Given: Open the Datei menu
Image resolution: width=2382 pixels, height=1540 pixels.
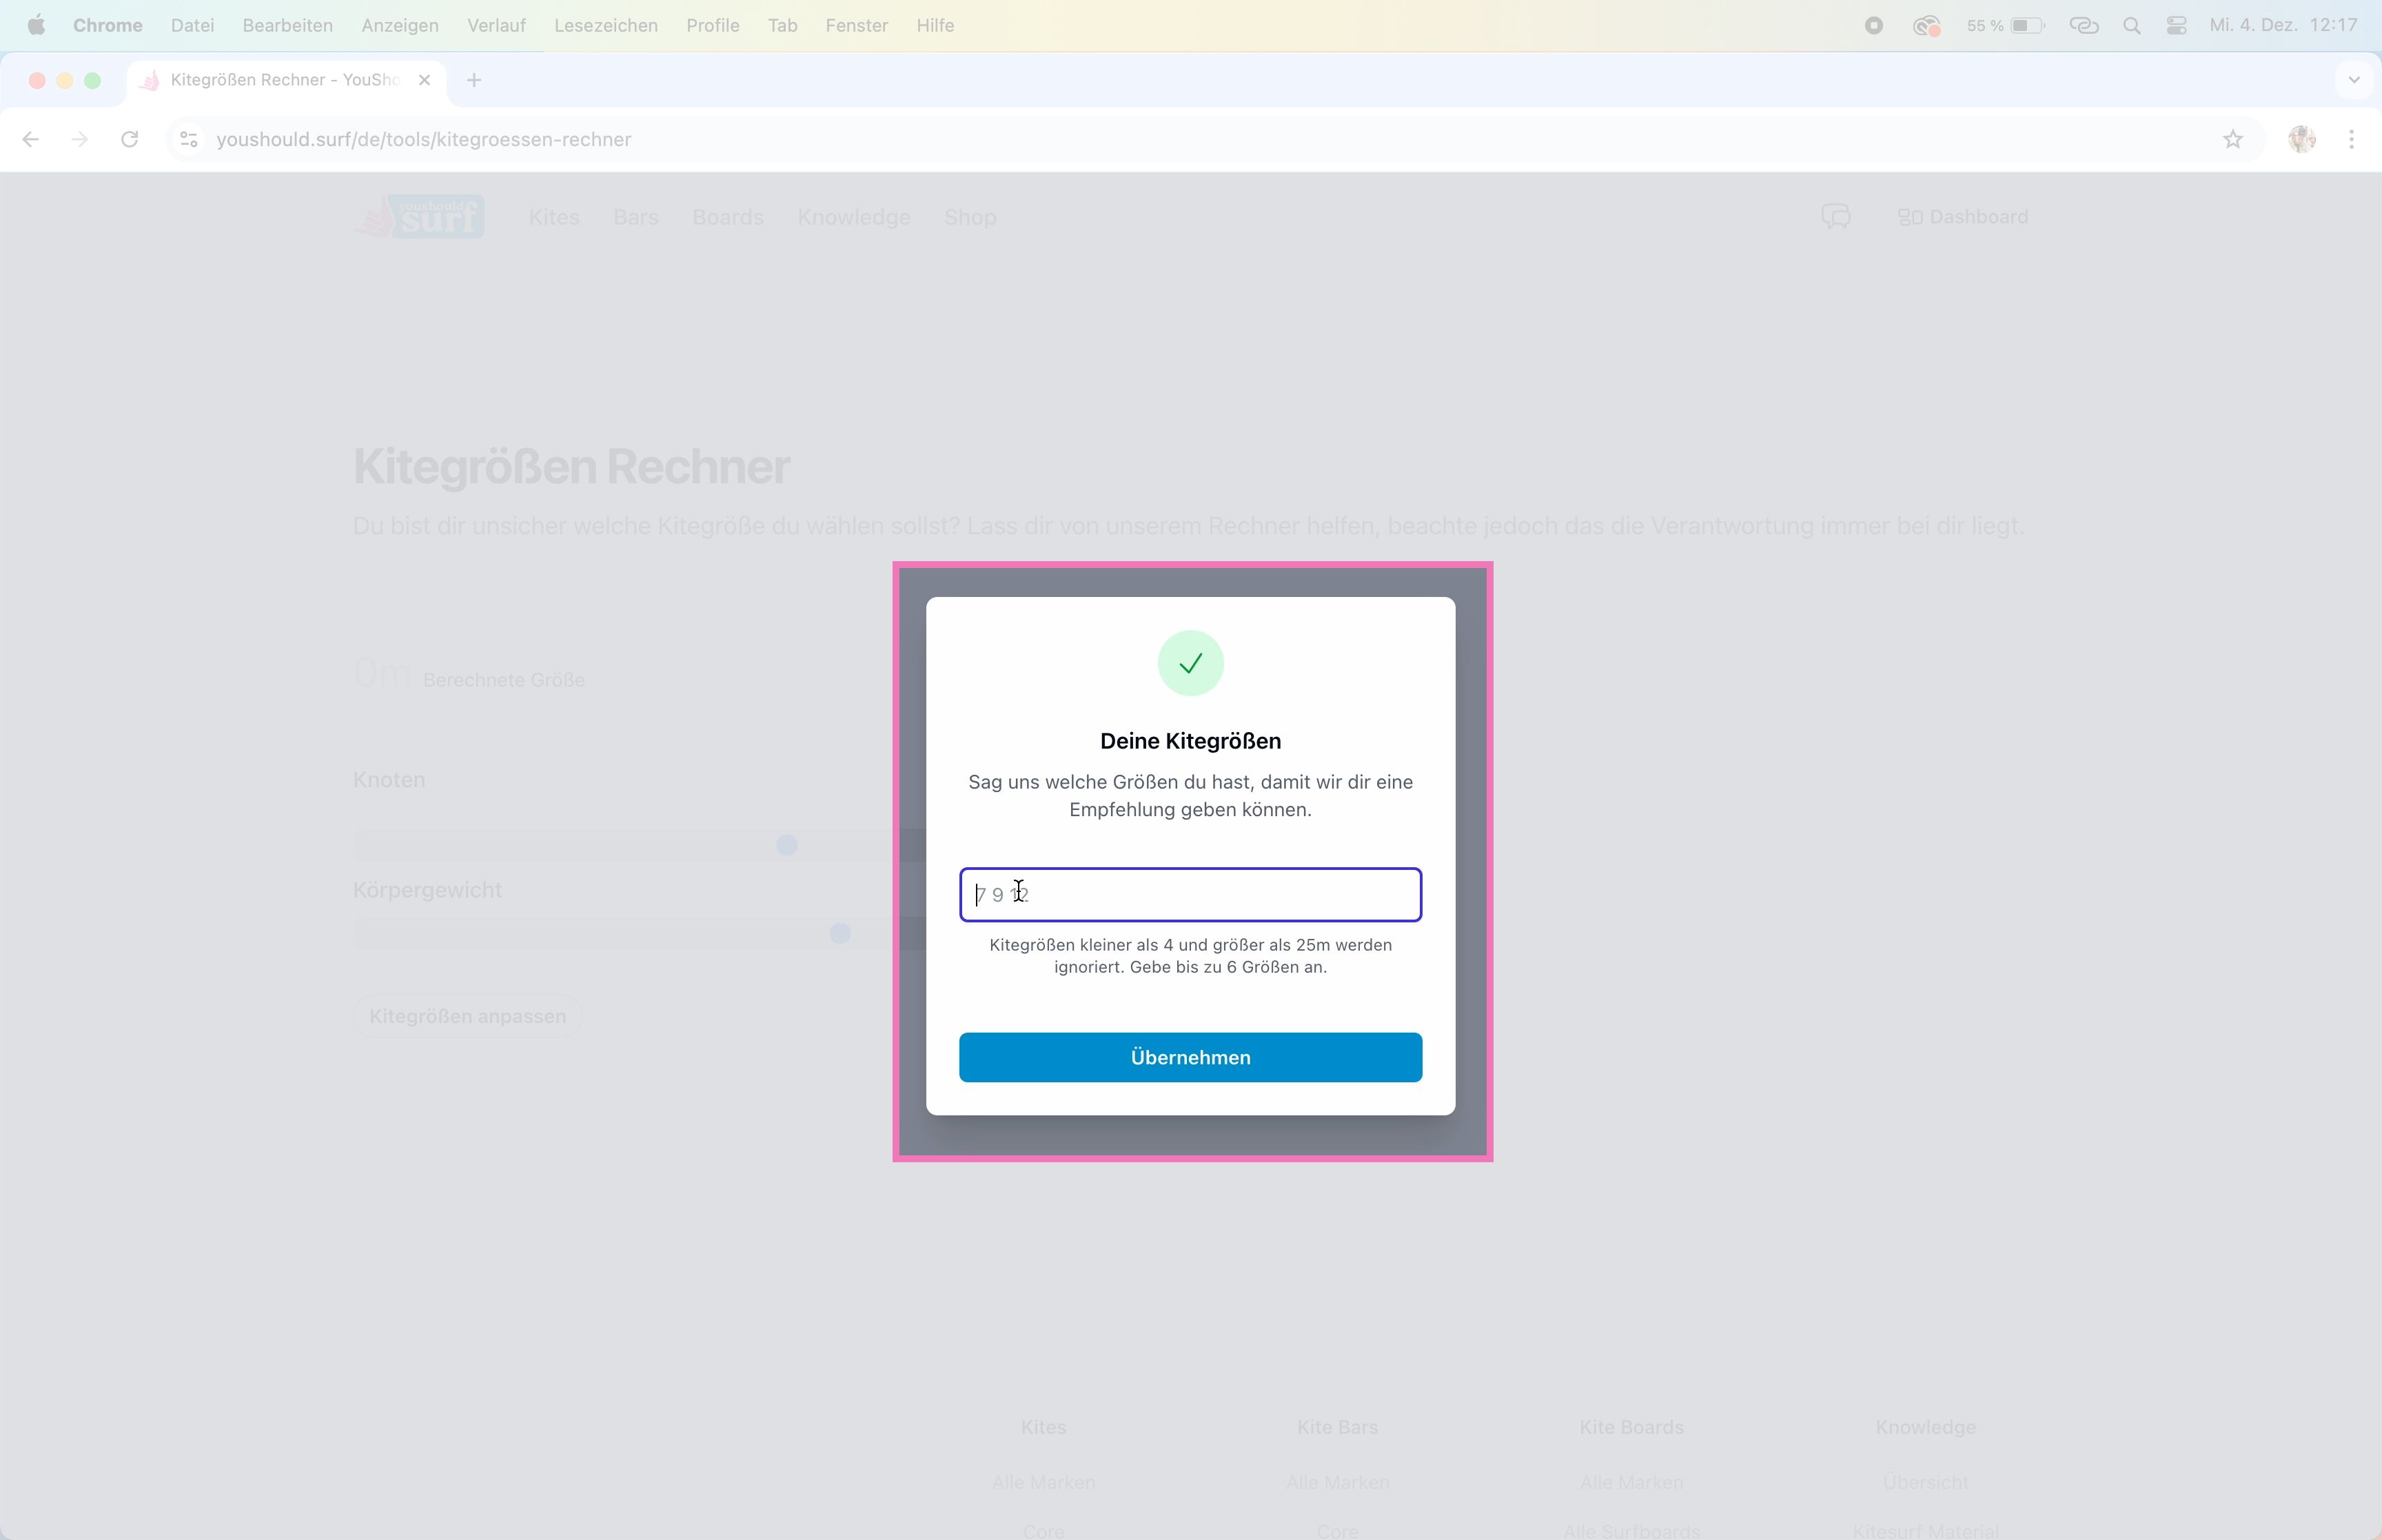Looking at the screenshot, I should 193,25.
